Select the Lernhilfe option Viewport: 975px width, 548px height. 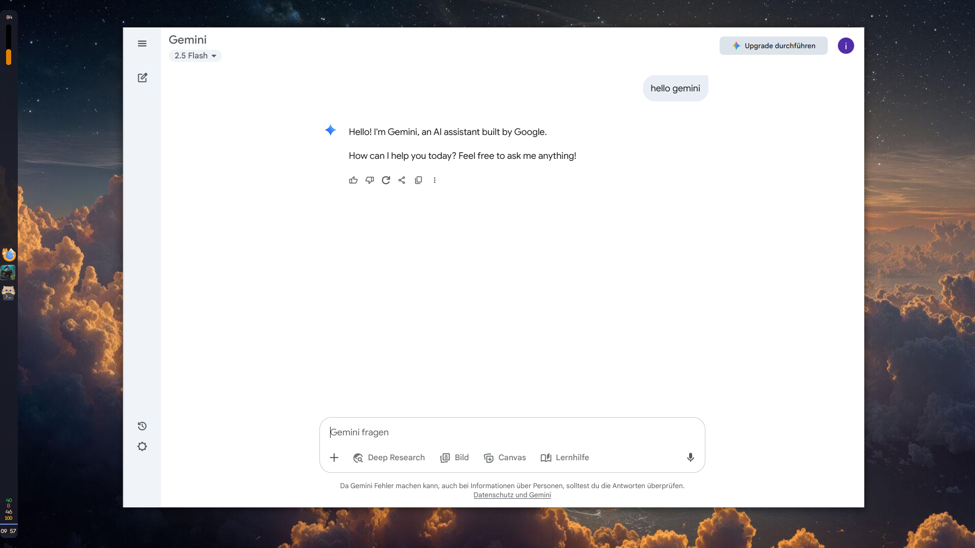pos(565,458)
